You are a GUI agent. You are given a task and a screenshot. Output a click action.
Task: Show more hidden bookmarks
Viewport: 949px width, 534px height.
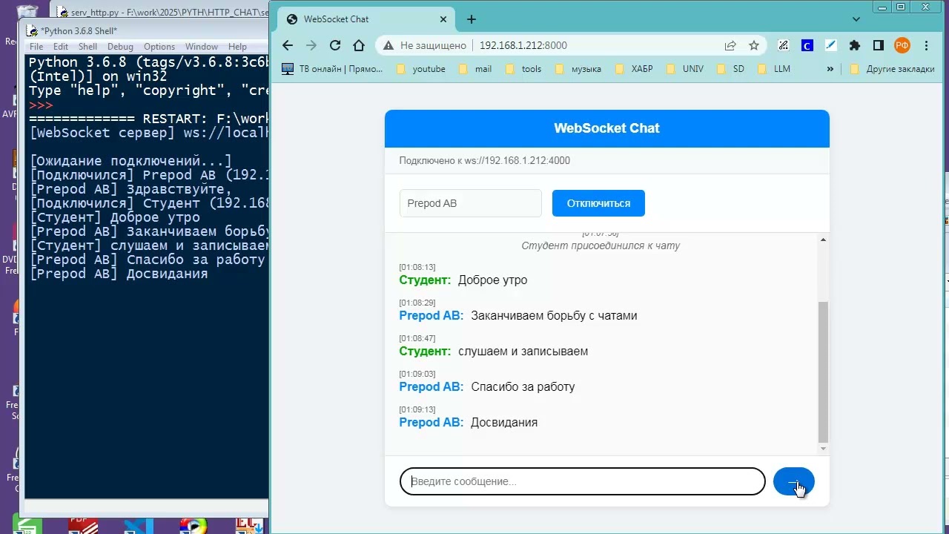pyautogui.click(x=830, y=69)
